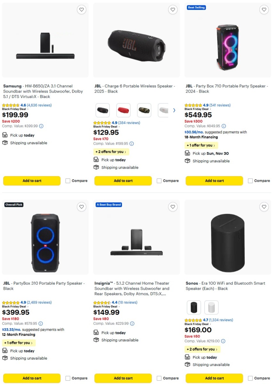Click the right arrow to see more Charge 6 colors
This screenshot has width=272, height=390.
tap(174, 110)
